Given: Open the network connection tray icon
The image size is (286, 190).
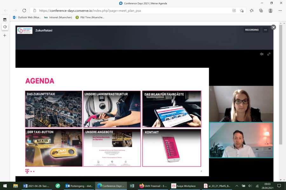Looking at the screenshot, I should click(257, 186).
